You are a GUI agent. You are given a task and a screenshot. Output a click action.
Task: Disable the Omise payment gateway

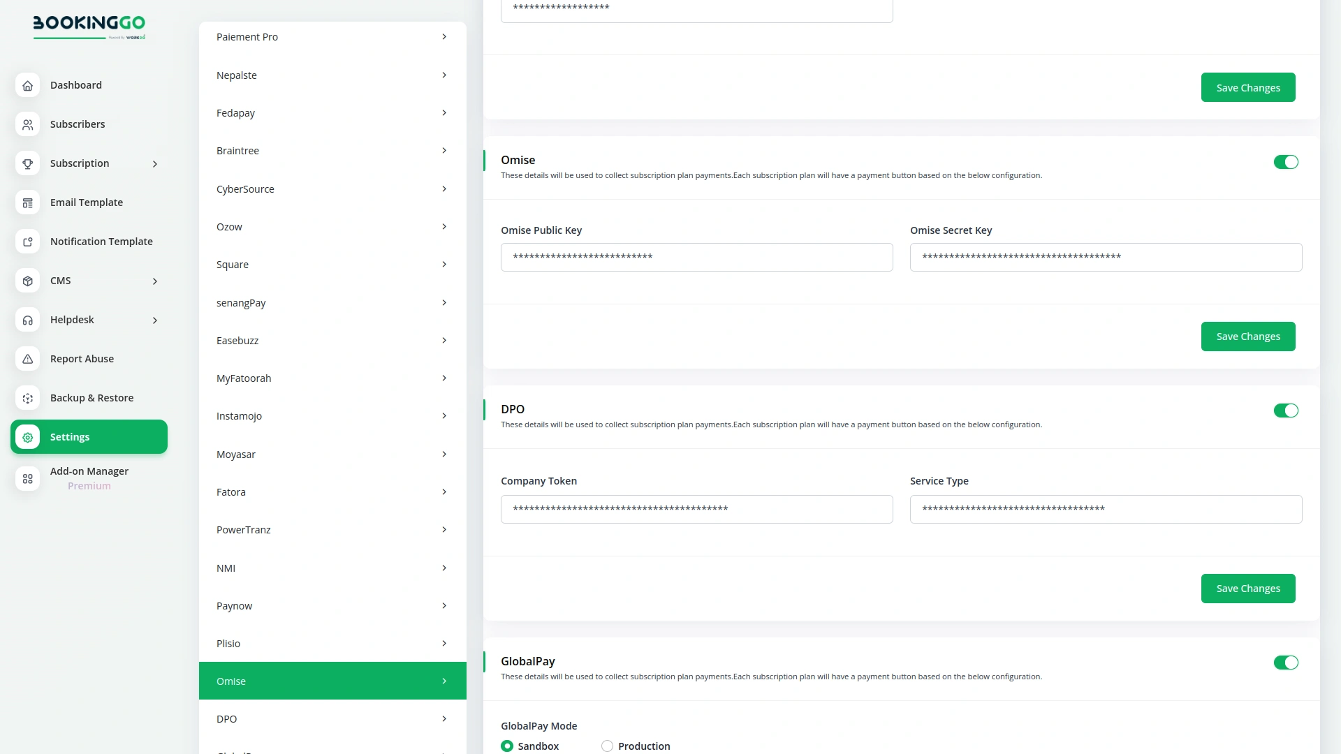(1286, 161)
